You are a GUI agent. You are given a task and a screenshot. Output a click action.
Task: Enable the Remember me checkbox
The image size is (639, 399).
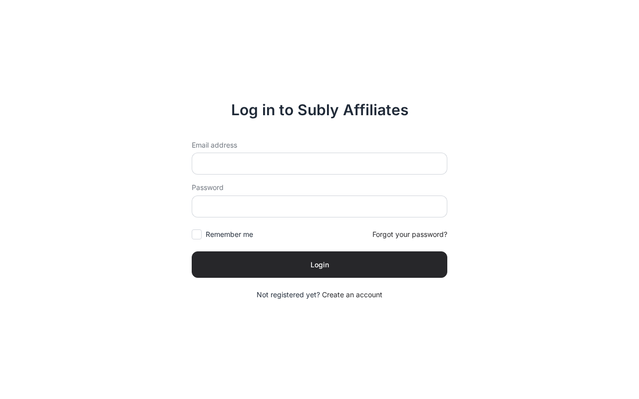[x=197, y=234]
